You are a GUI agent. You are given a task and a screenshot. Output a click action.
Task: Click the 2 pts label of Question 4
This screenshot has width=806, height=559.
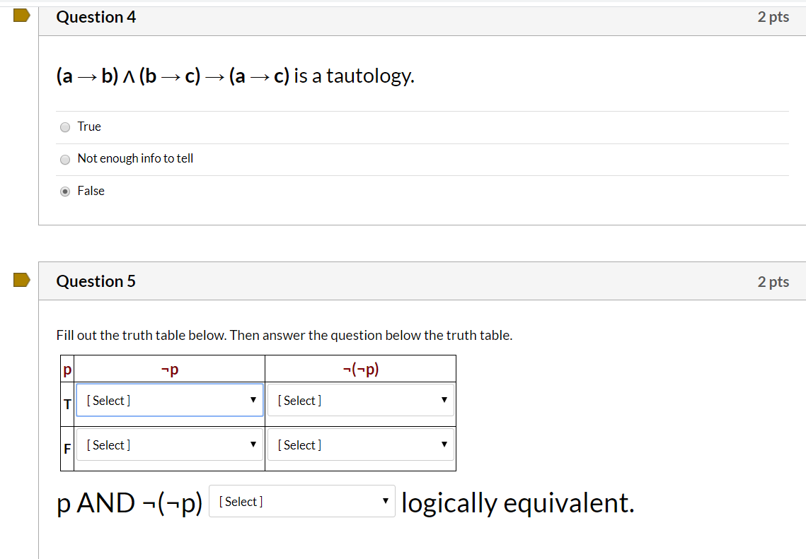[773, 17]
